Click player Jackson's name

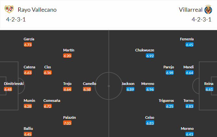[x=128, y=84]
